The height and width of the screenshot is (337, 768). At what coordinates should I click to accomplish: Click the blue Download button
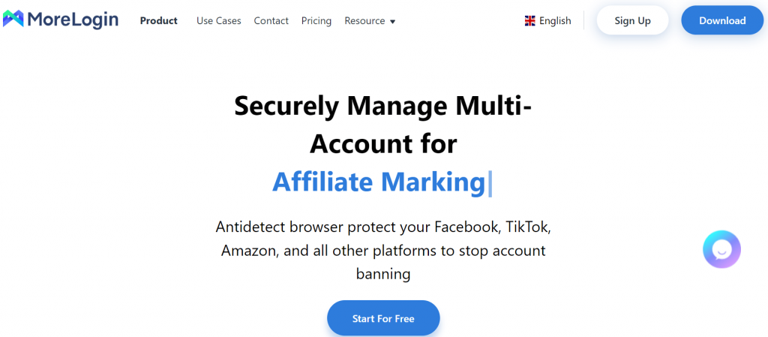[x=722, y=20]
